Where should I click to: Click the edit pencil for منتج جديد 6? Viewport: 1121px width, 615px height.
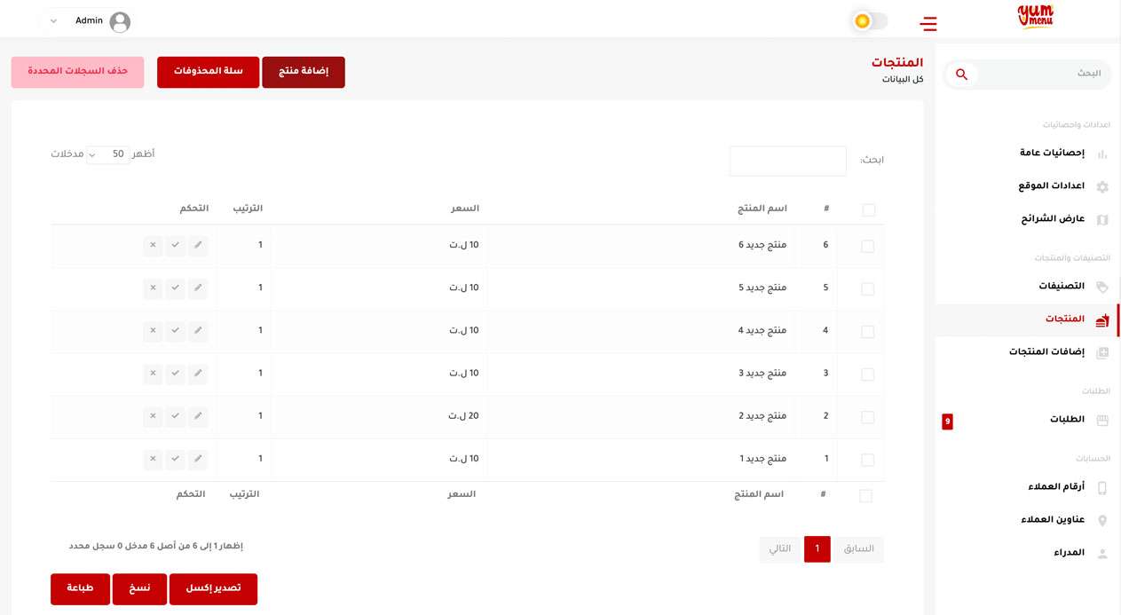[198, 245]
